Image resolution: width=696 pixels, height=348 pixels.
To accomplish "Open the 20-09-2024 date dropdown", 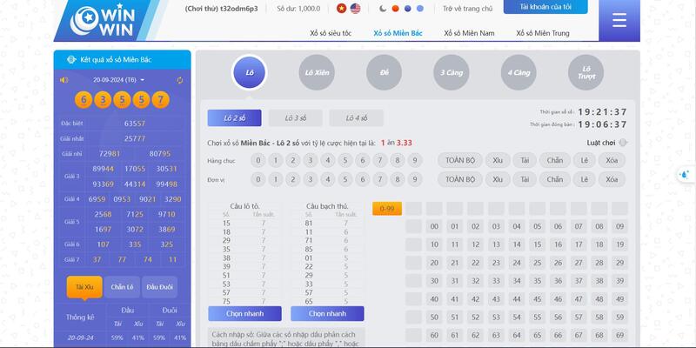I will (120, 80).
